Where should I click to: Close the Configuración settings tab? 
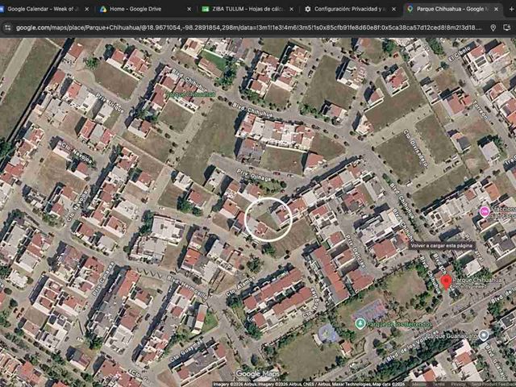(x=394, y=9)
